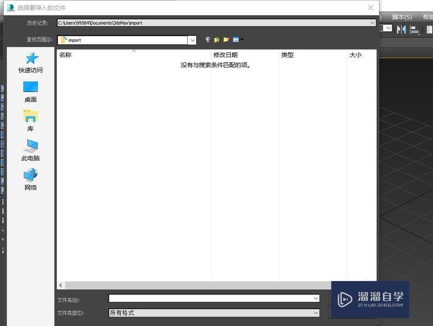433x326 pixels.
Task: Click the up one level folder icon
Action: (216, 39)
